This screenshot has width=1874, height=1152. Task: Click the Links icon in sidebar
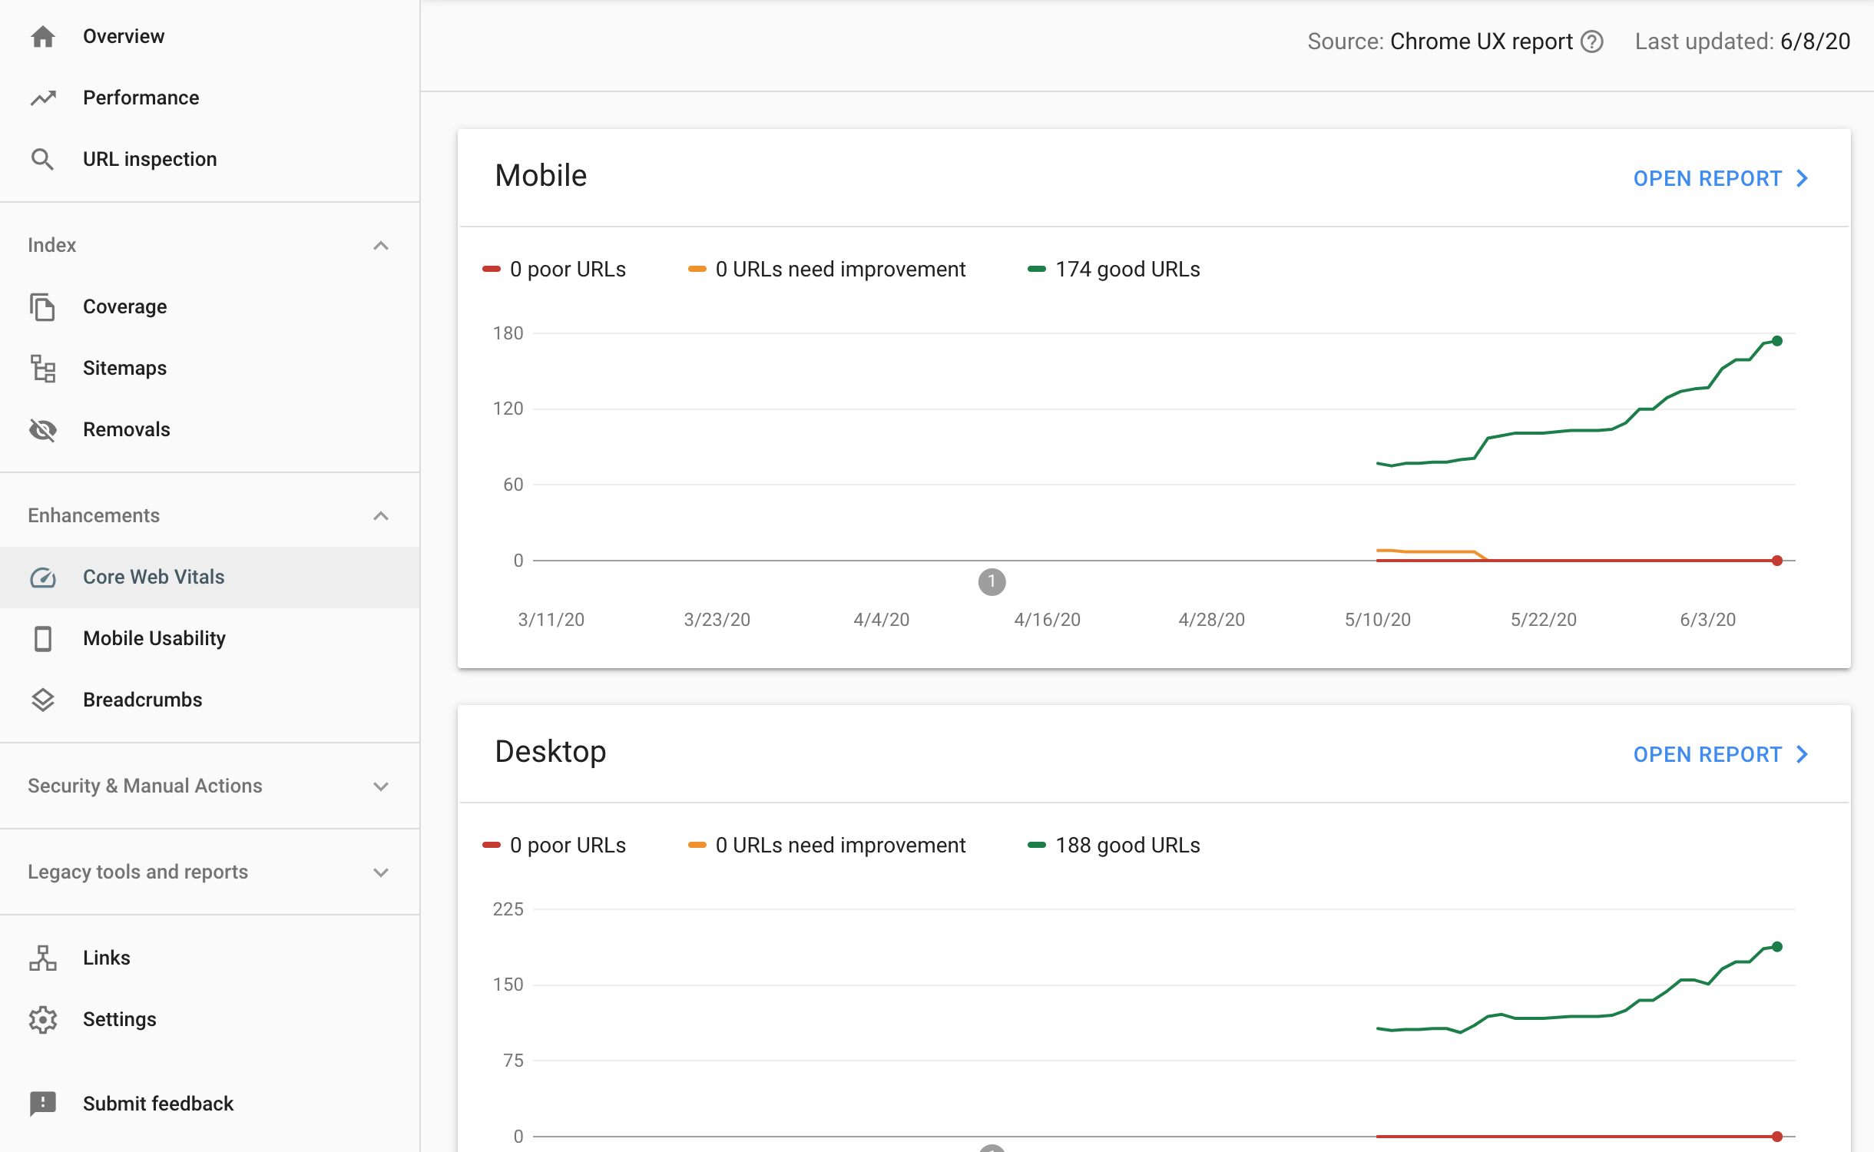point(43,957)
